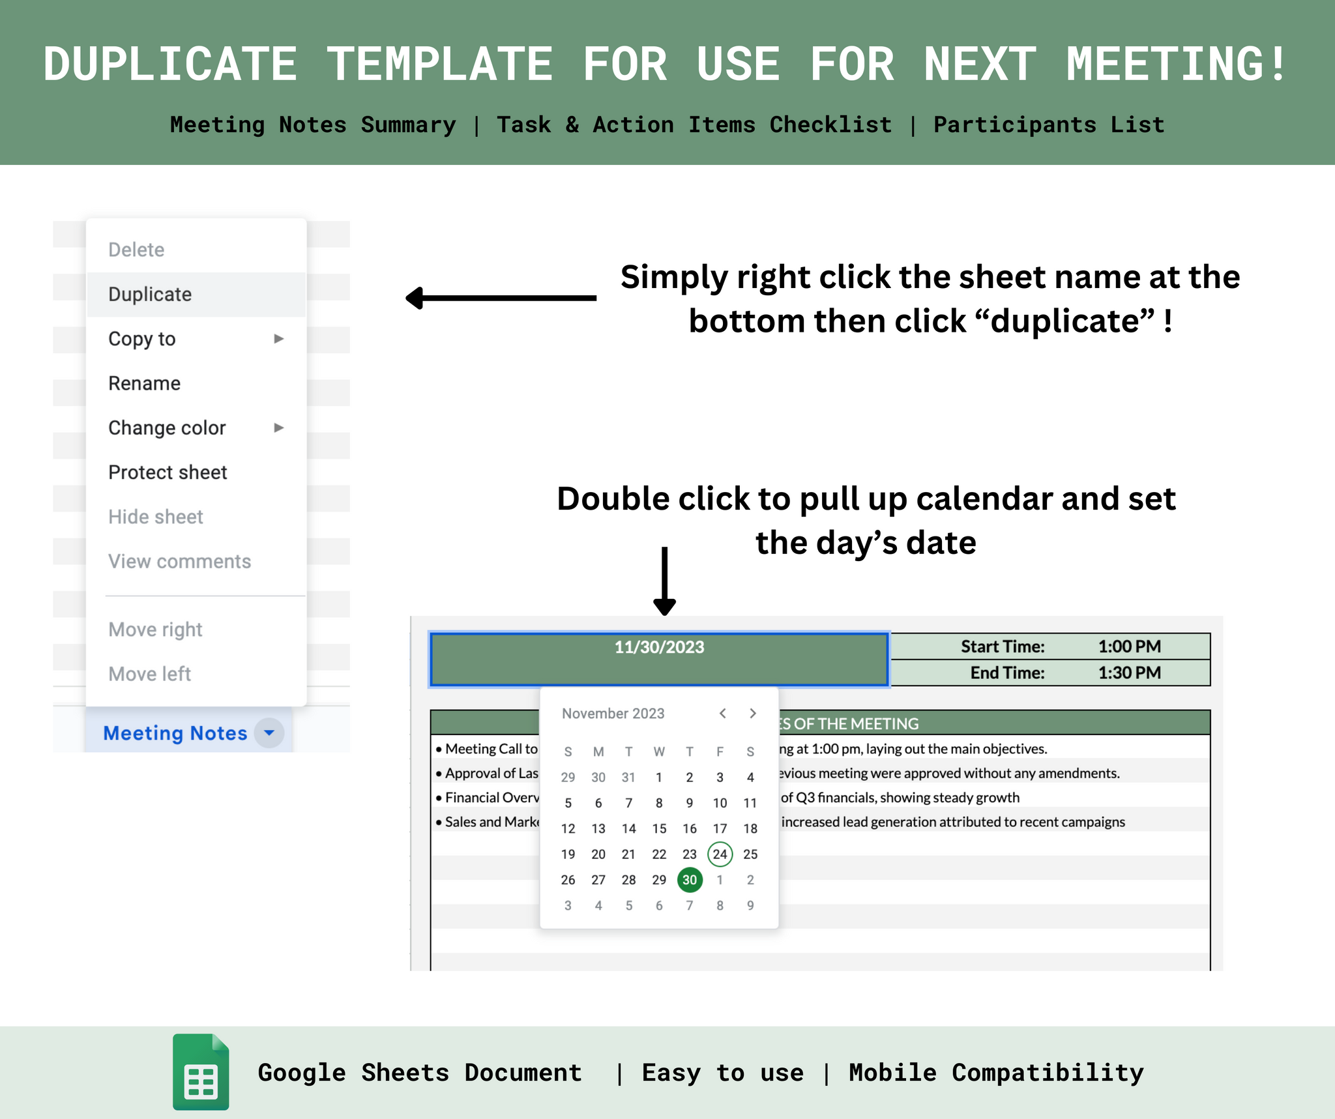
Task: Click the circled date 24 on the calendar
Action: click(720, 854)
